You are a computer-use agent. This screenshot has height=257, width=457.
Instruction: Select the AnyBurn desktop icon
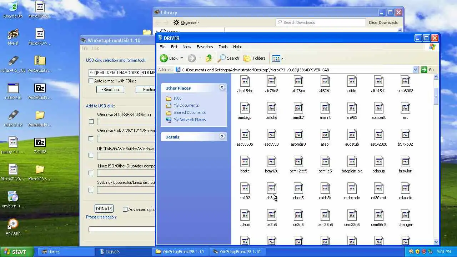pos(13,224)
